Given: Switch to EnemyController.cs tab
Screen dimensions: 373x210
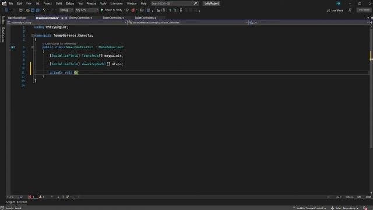Looking at the screenshot, I should click(80, 18).
